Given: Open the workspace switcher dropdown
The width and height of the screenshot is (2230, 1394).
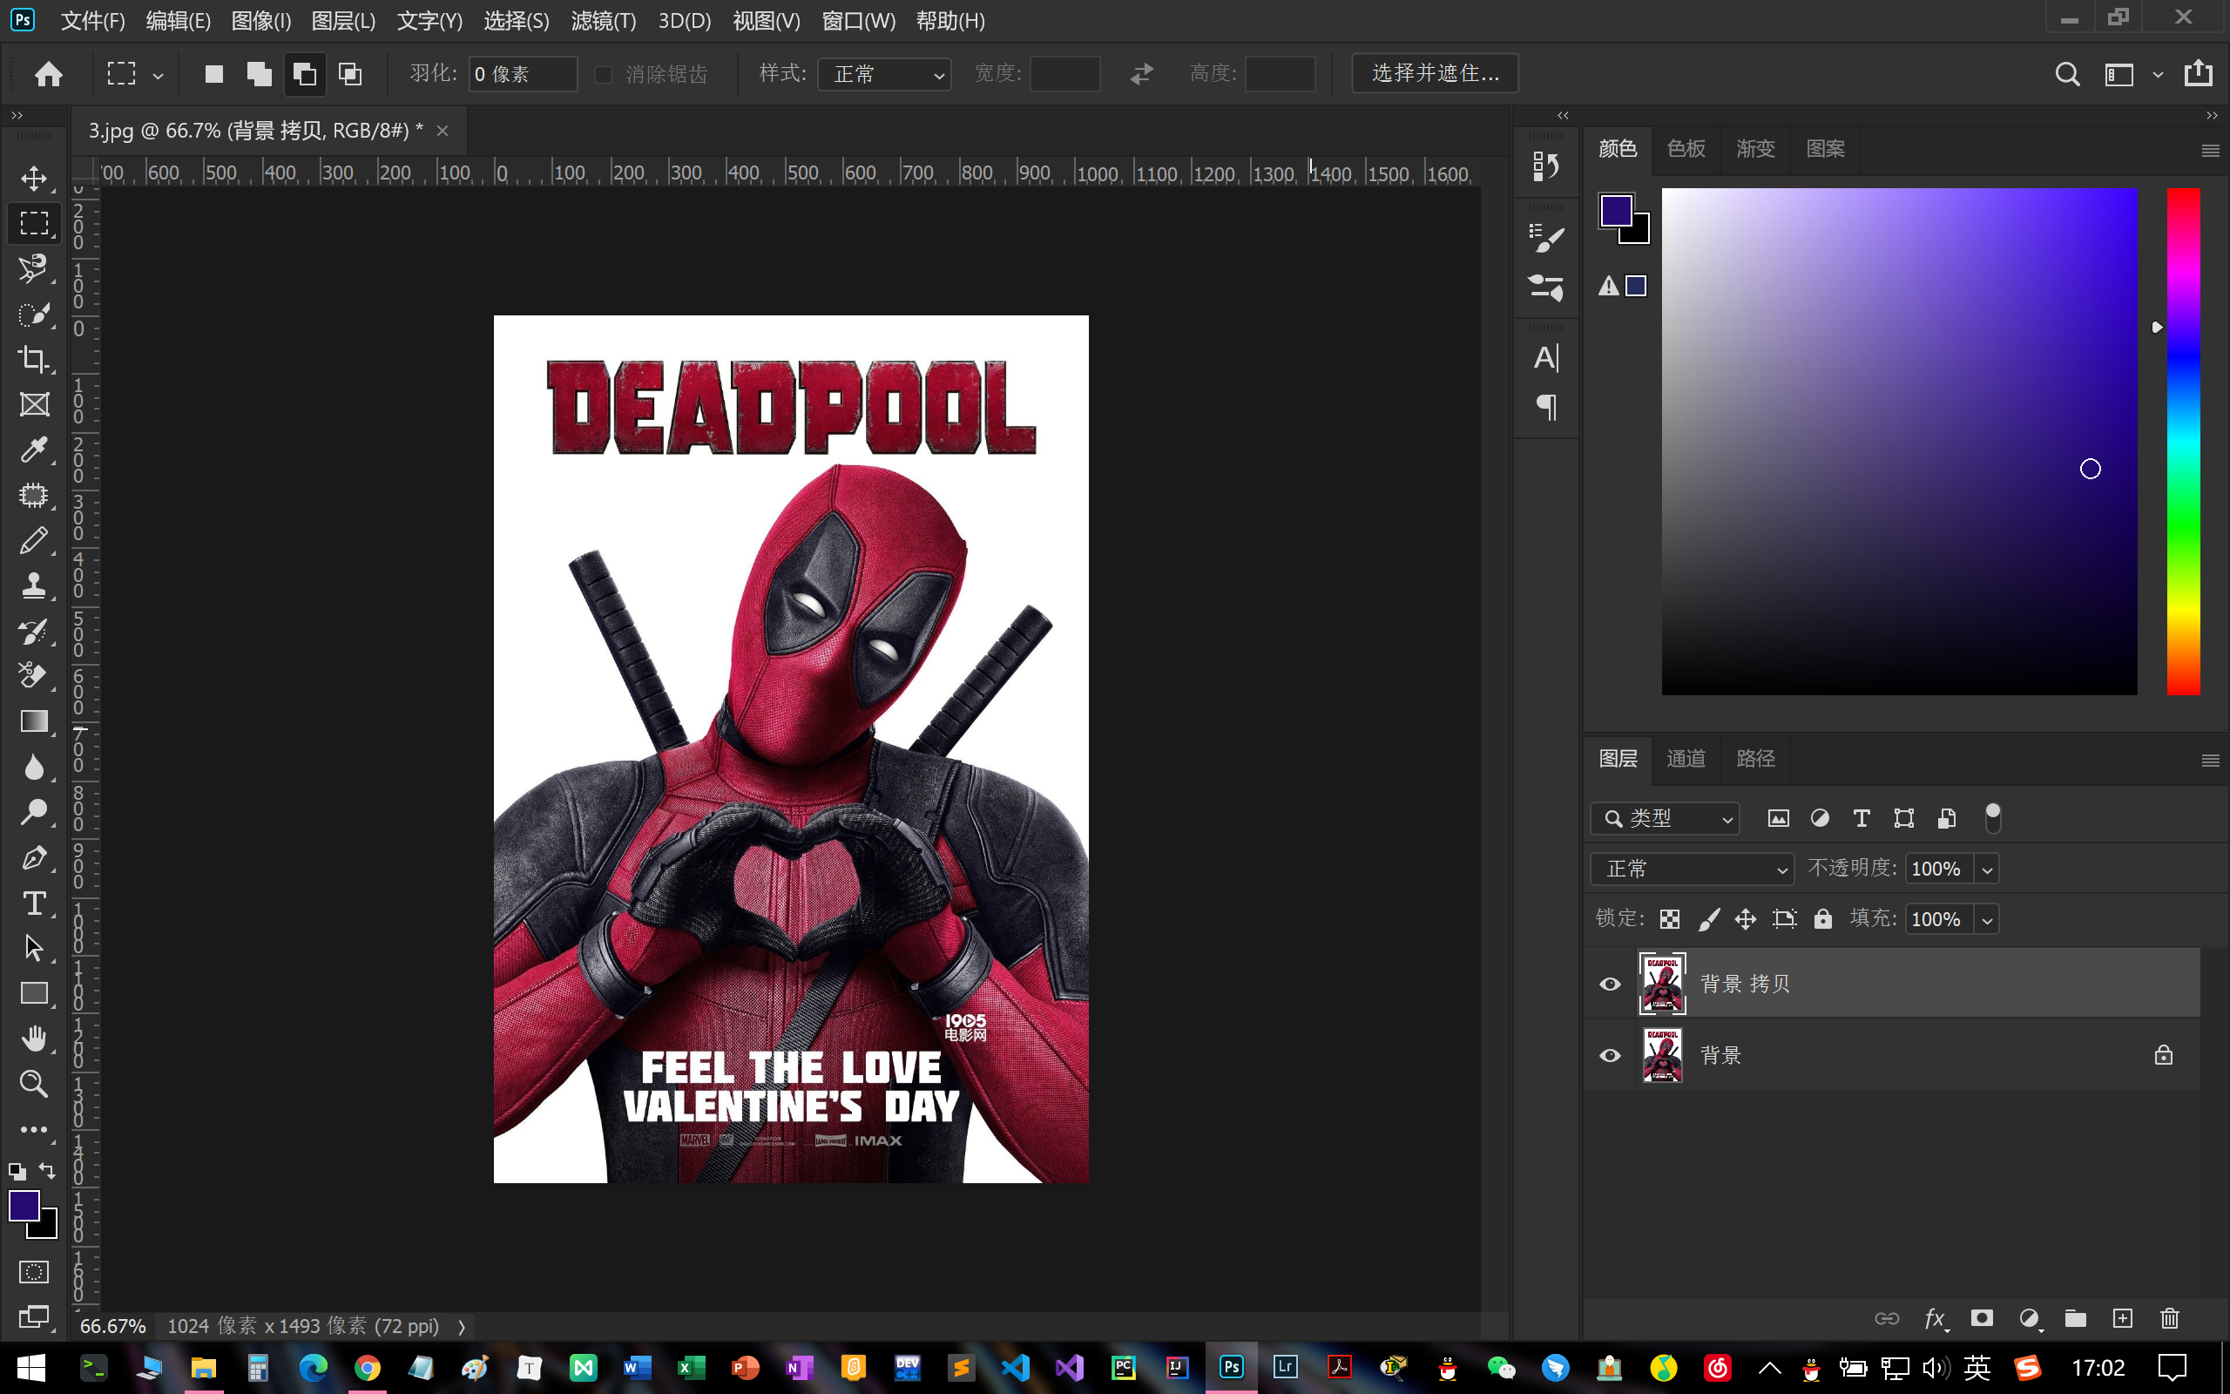Looking at the screenshot, I should pyautogui.click(x=2157, y=75).
